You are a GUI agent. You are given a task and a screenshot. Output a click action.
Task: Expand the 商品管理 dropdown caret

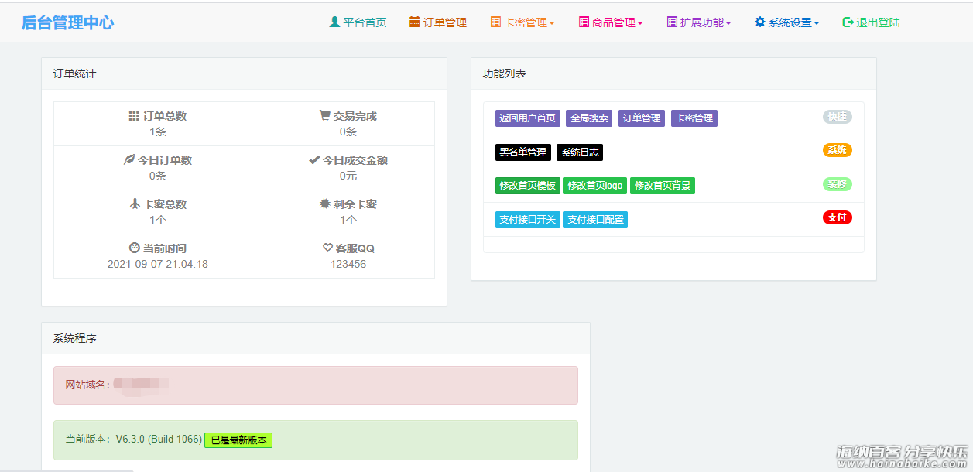tap(640, 23)
